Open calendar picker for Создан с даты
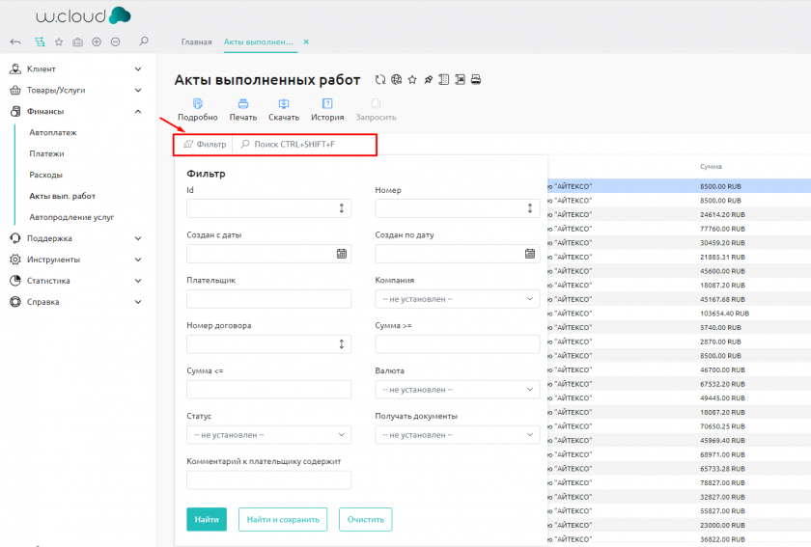This screenshot has height=547, width=811. [342, 254]
